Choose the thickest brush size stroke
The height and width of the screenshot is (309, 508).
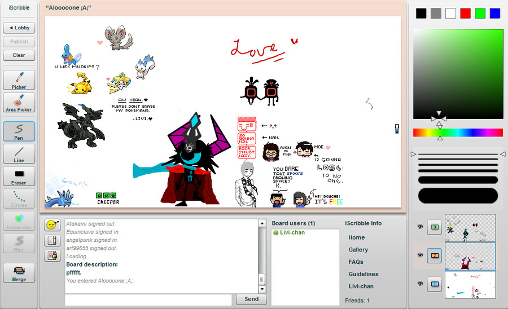(458, 196)
